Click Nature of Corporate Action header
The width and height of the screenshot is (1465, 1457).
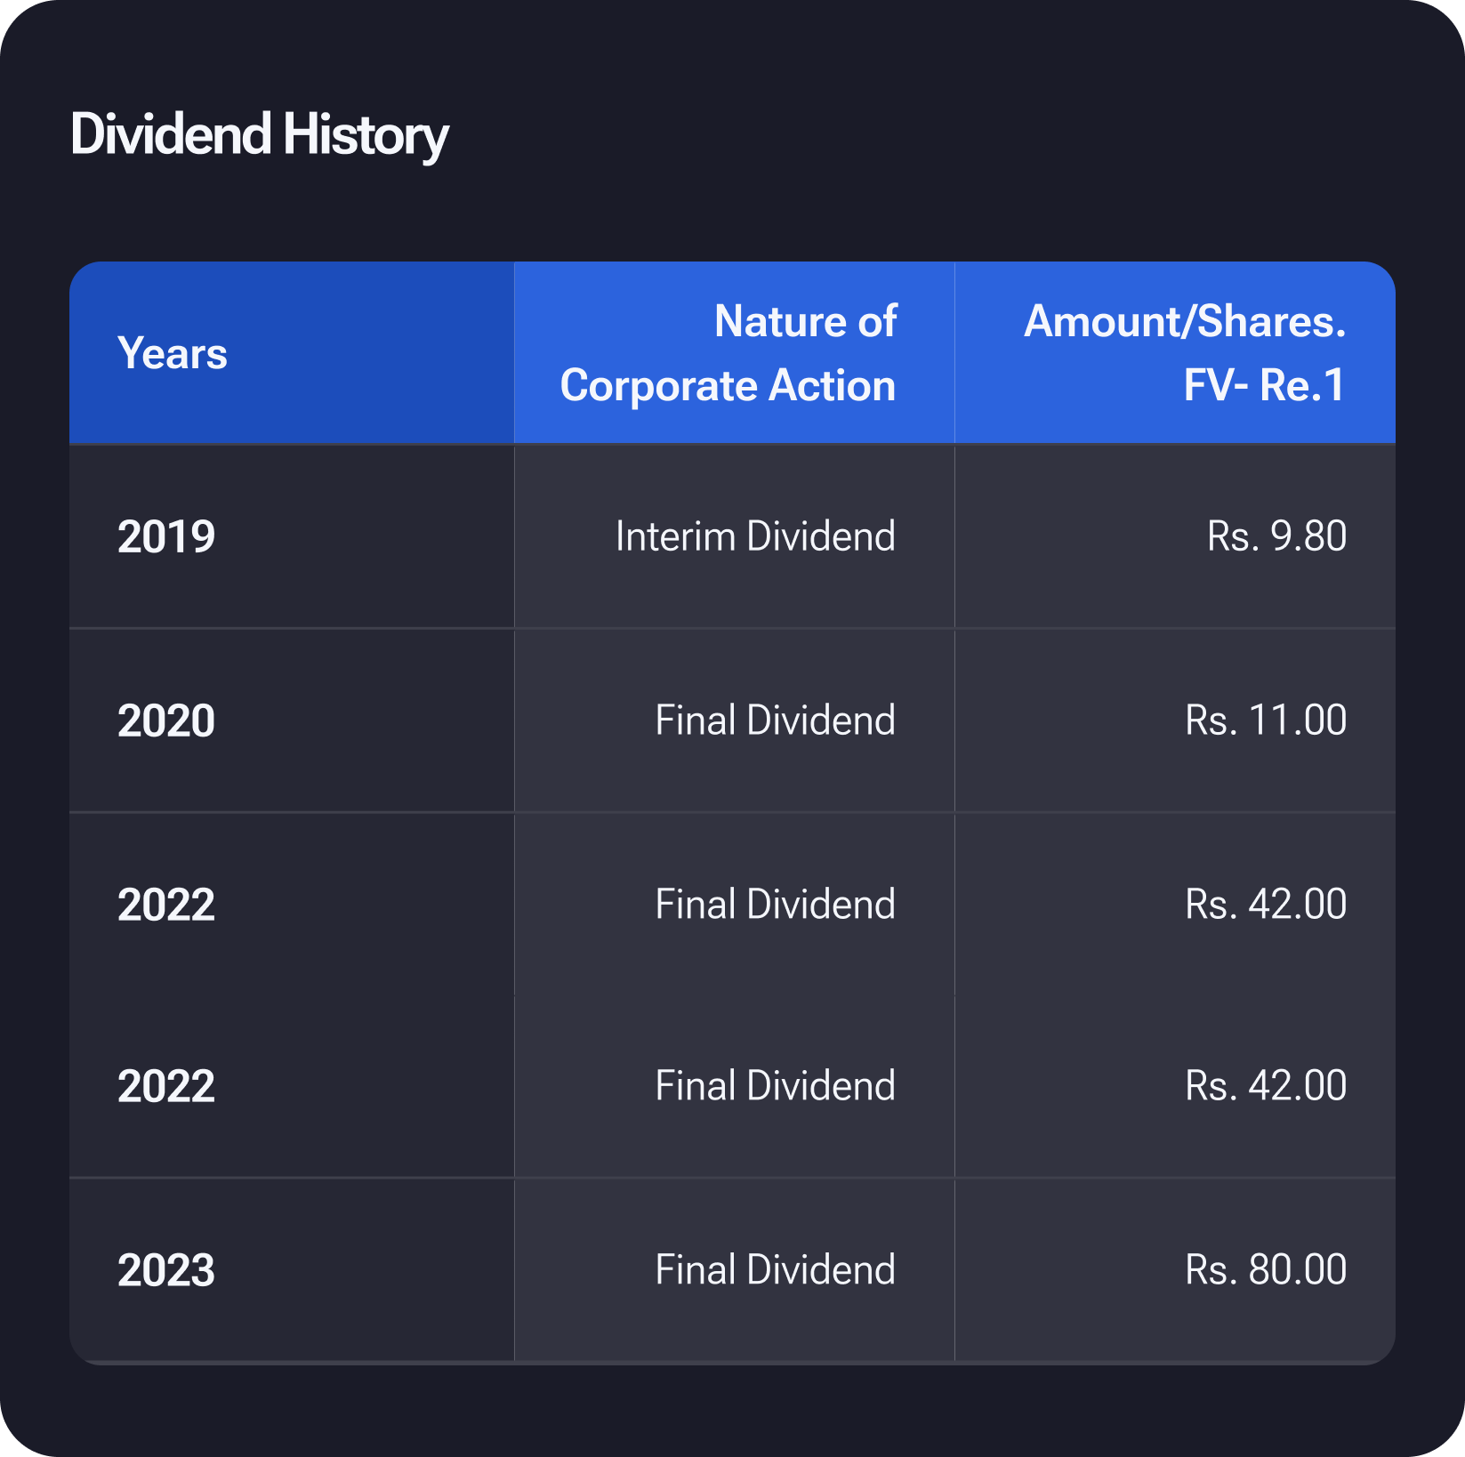(x=728, y=354)
